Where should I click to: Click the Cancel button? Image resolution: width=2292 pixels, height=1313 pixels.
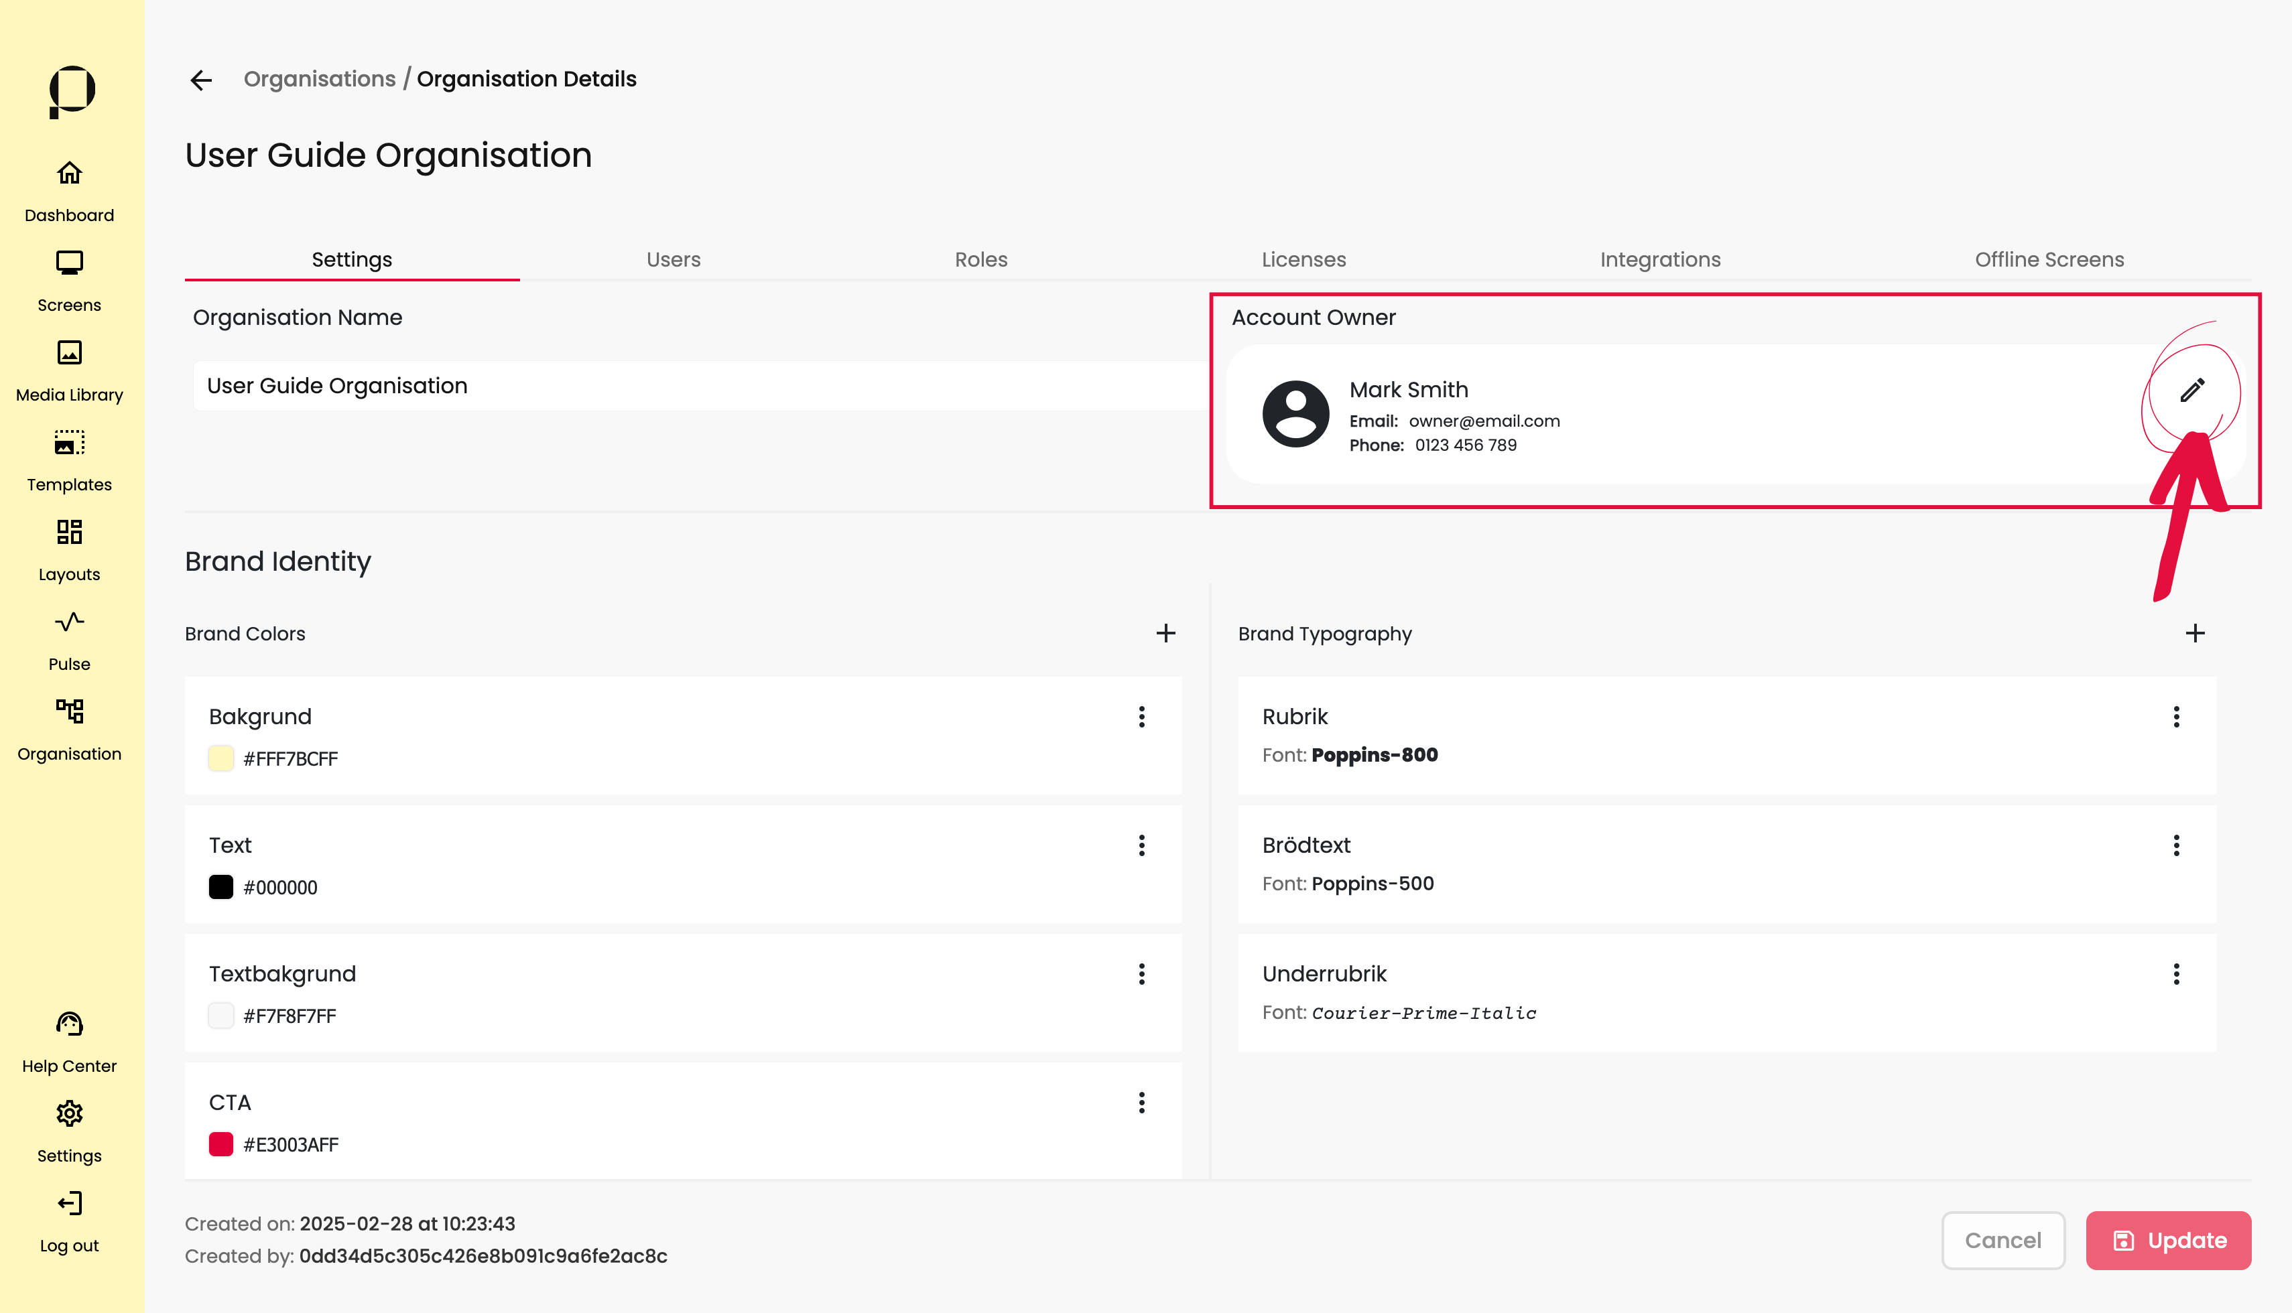[2002, 1240]
